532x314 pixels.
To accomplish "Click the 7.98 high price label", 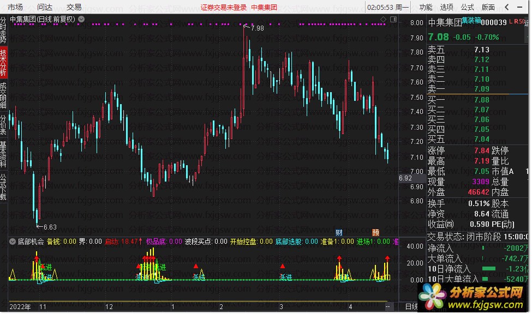I will tap(257, 28).
